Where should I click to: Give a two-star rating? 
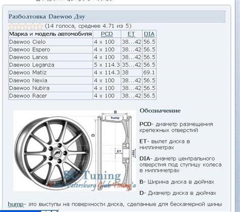19,26
